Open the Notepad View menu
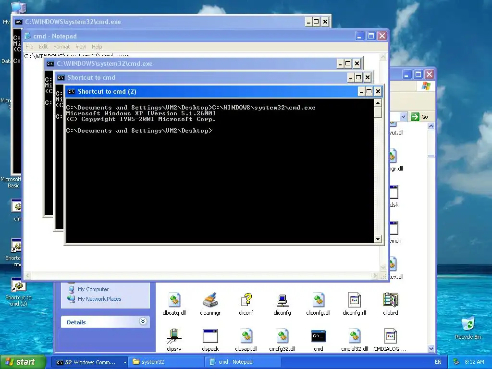The height and width of the screenshot is (369, 492). pyautogui.click(x=81, y=47)
